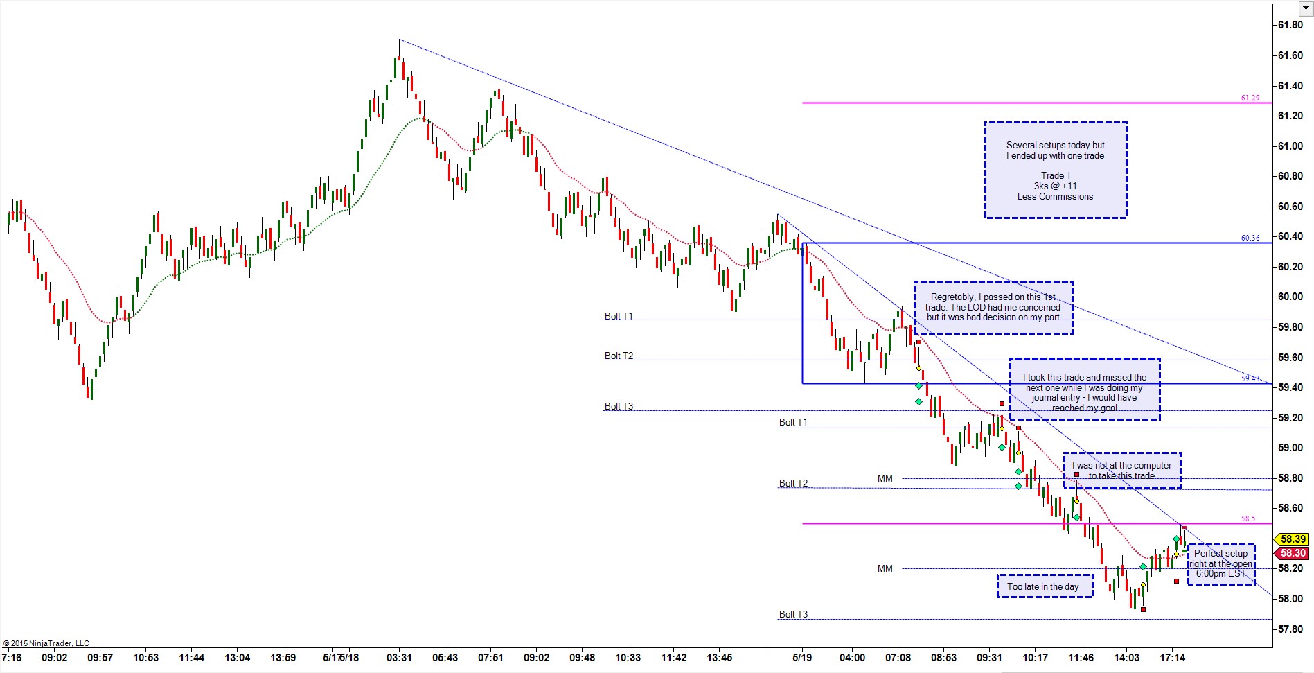Click the magenta 58.5 line label
This screenshot has height=673, width=1314.
[x=1248, y=518]
